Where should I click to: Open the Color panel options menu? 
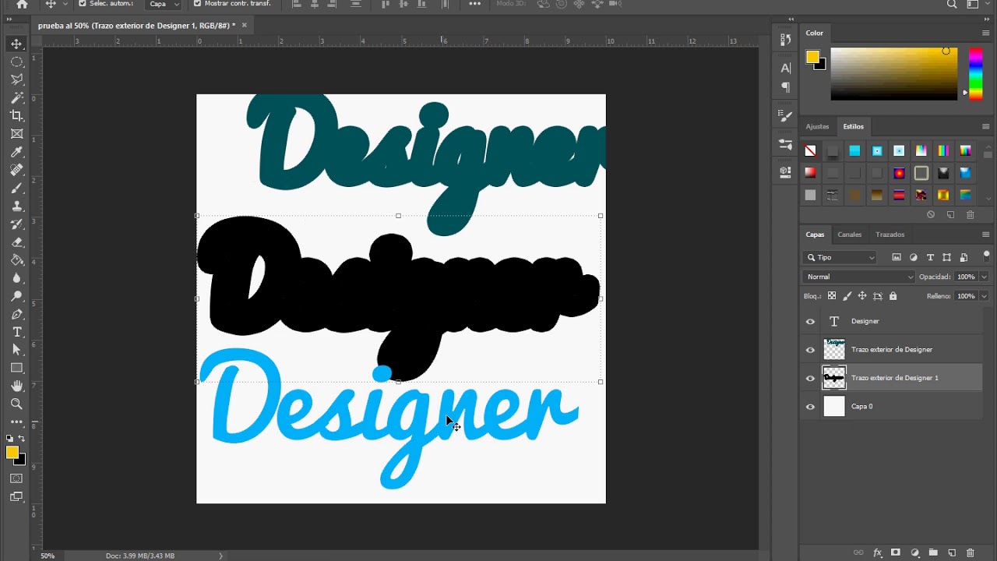tap(985, 34)
